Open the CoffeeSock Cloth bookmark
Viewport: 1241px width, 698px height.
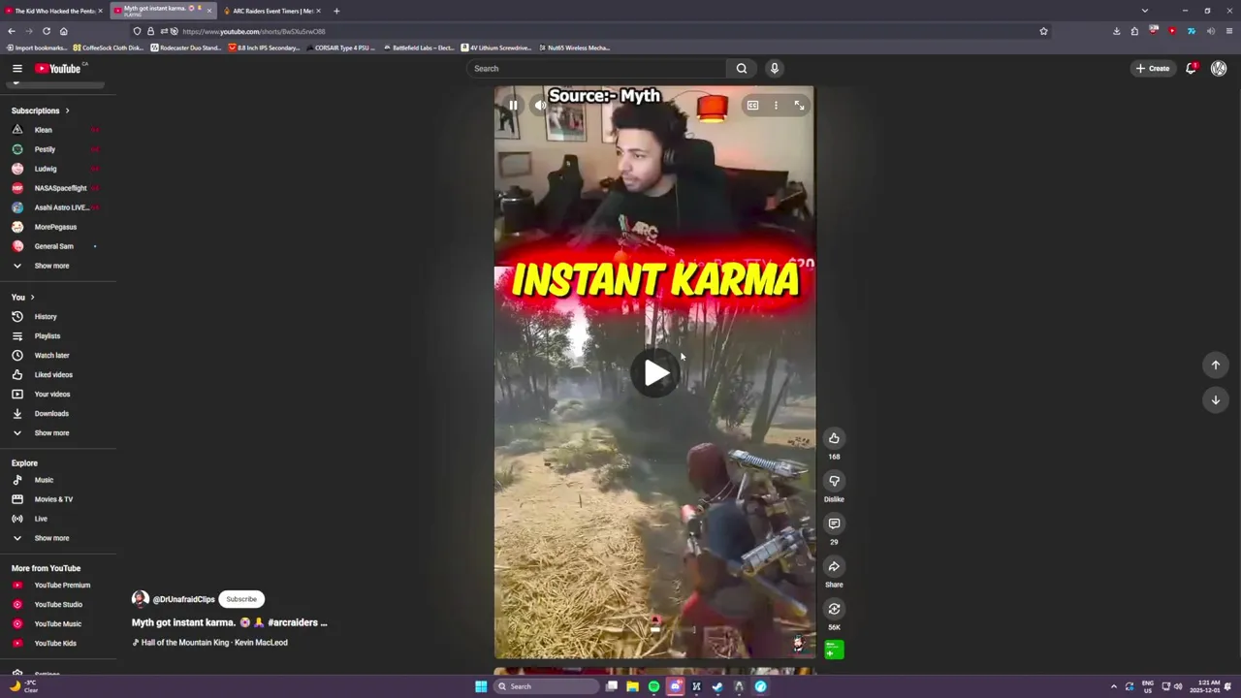tap(106, 48)
